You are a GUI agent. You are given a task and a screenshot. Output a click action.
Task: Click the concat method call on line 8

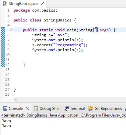click(44, 45)
